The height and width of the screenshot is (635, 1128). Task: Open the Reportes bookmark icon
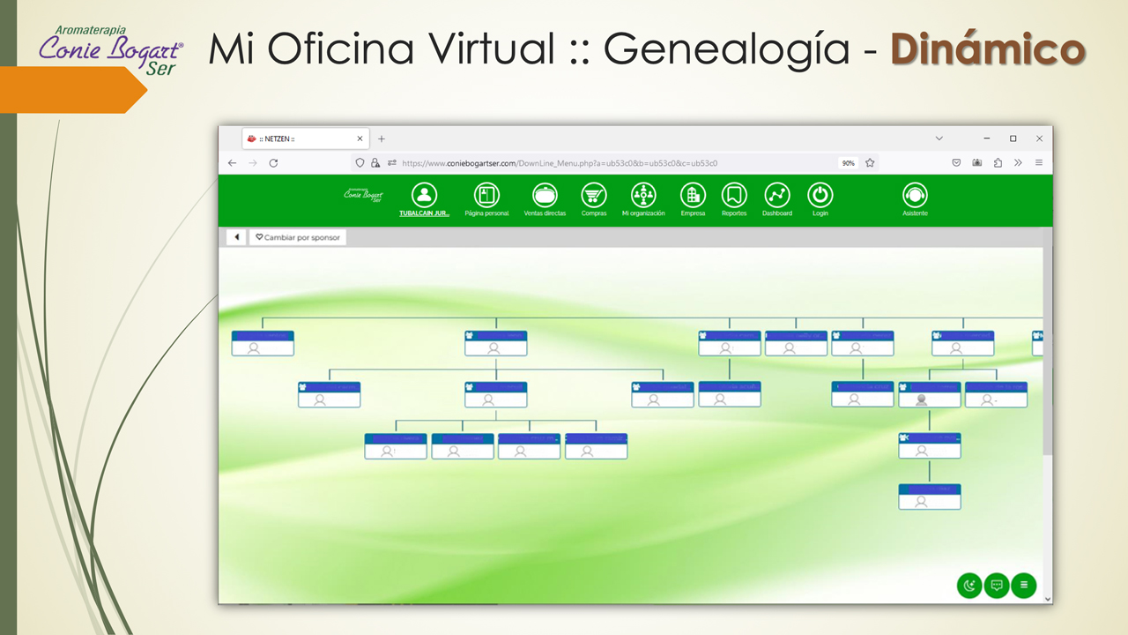point(734,195)
